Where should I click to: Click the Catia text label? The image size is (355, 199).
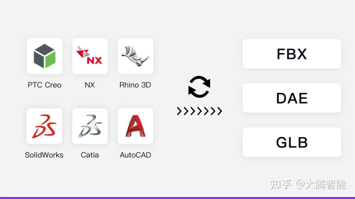(x=90, y=155)
